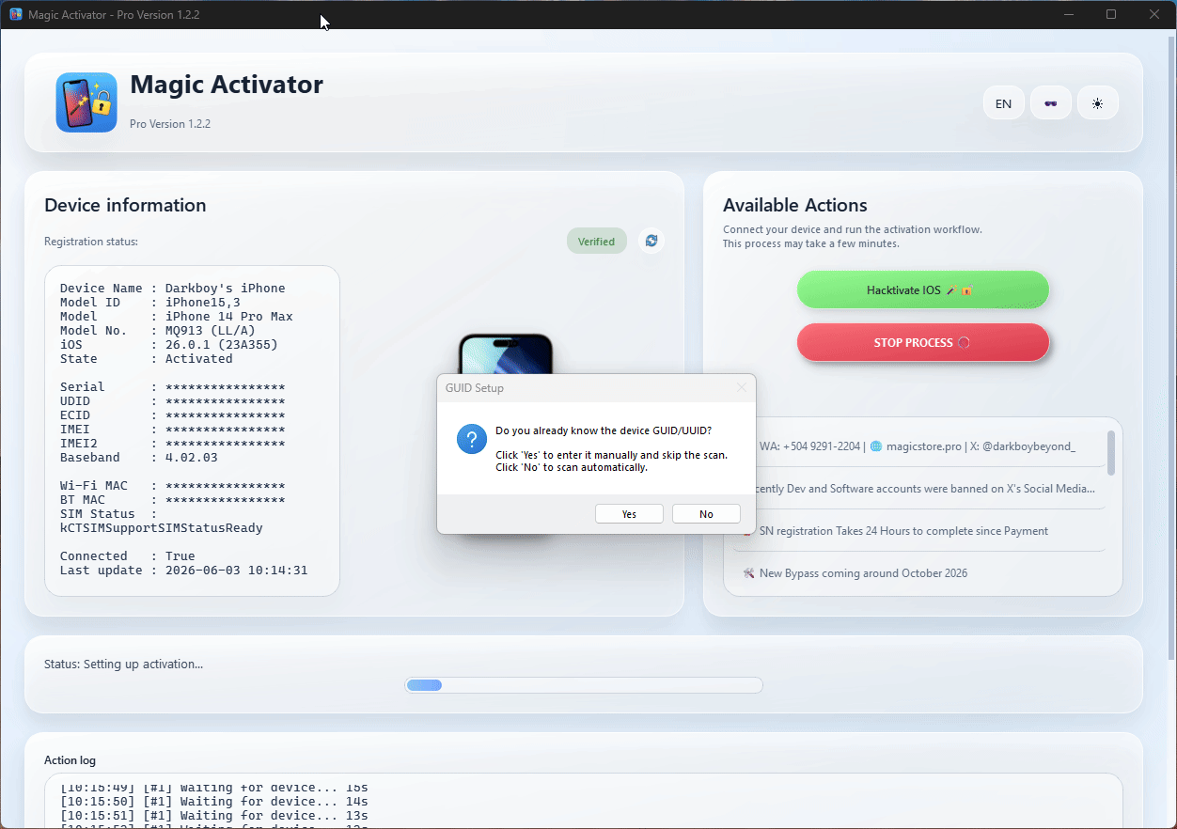
Task: Click the Model iPhone 14 Pro Max line
Action: (x=177, y=317)
